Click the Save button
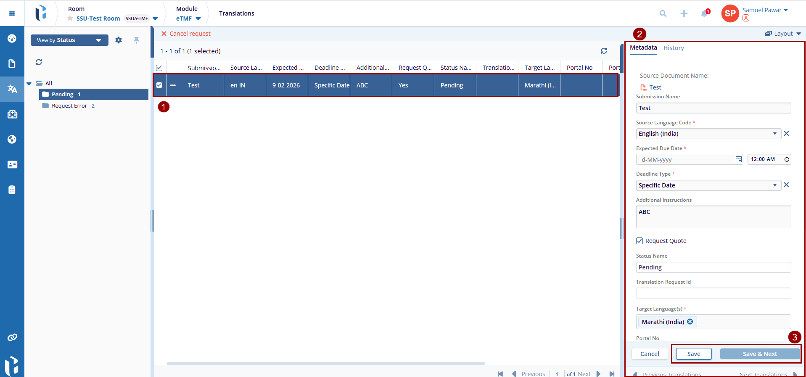 pyautogui.click(x=694, y=354)
